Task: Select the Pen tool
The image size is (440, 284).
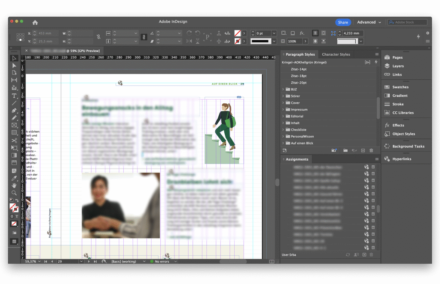Action: point(14,110)
